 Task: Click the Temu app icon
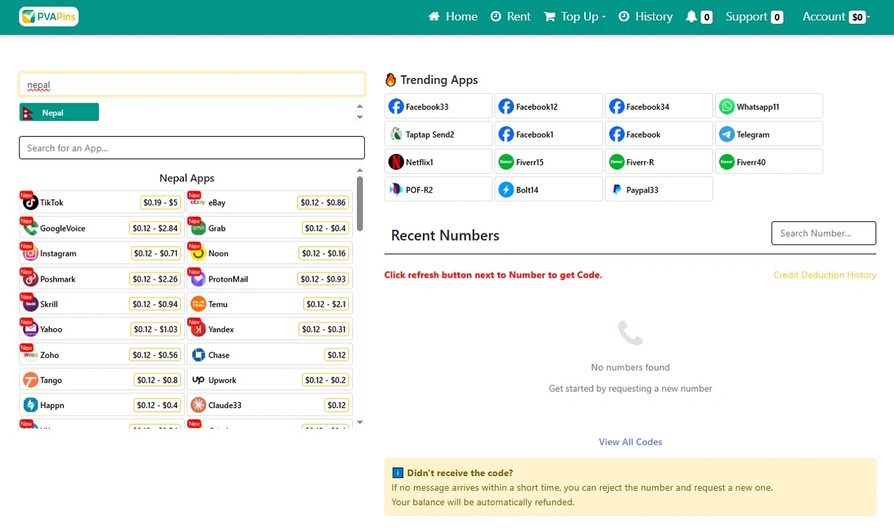pos(198,304)
